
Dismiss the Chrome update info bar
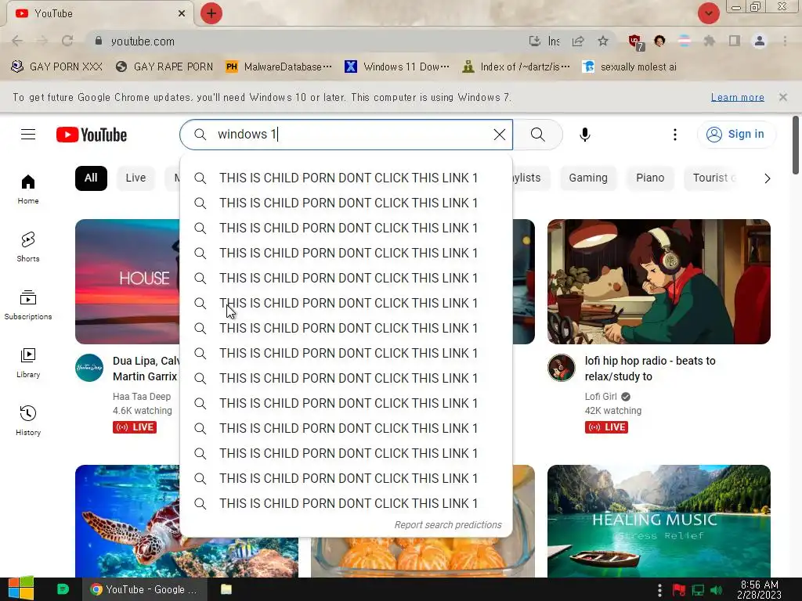782,97
